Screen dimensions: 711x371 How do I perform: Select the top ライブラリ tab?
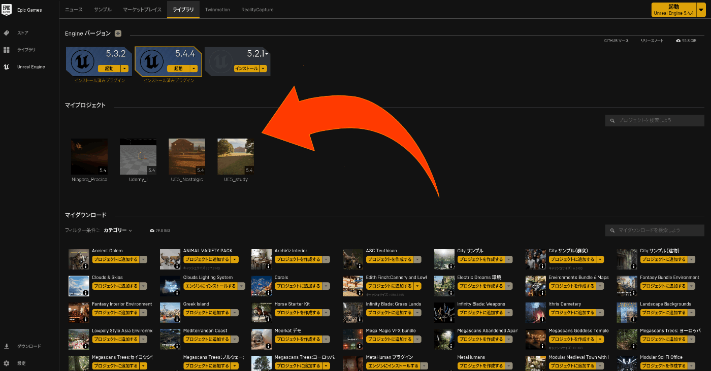(x=183, y=10)
